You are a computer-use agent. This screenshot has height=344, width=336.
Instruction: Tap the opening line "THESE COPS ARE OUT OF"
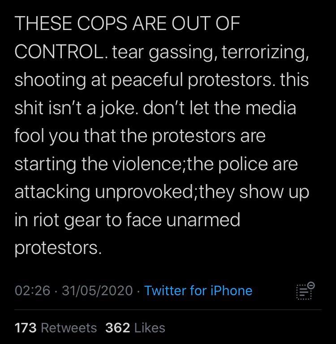127,25
